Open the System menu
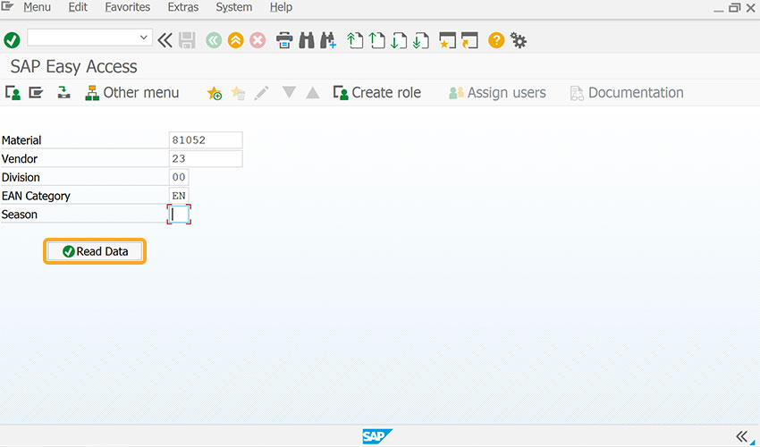This screenshot has width=760, height=447. click(233, 7)
